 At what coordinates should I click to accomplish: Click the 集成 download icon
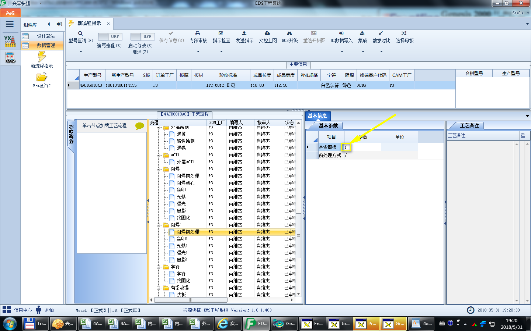[362, 33]
